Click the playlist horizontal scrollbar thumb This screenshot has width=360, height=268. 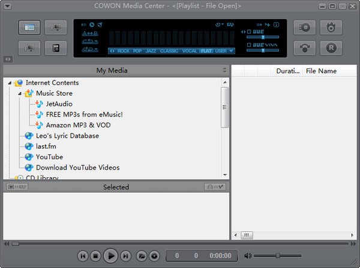(x=247, y=235)
